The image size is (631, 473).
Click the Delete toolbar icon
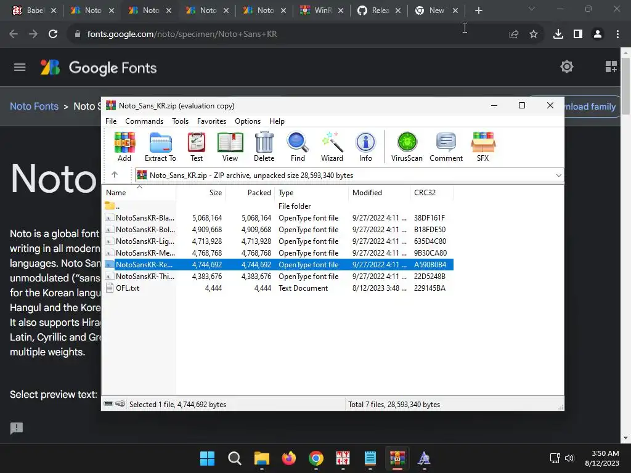(264, 147)
